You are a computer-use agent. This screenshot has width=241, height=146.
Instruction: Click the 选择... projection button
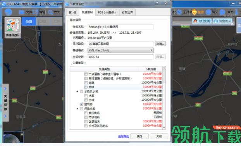pos(160,57)
